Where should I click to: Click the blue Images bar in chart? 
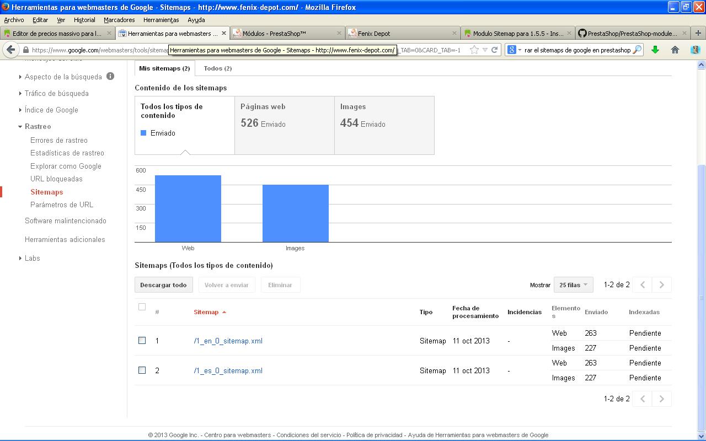pos(296,213)
